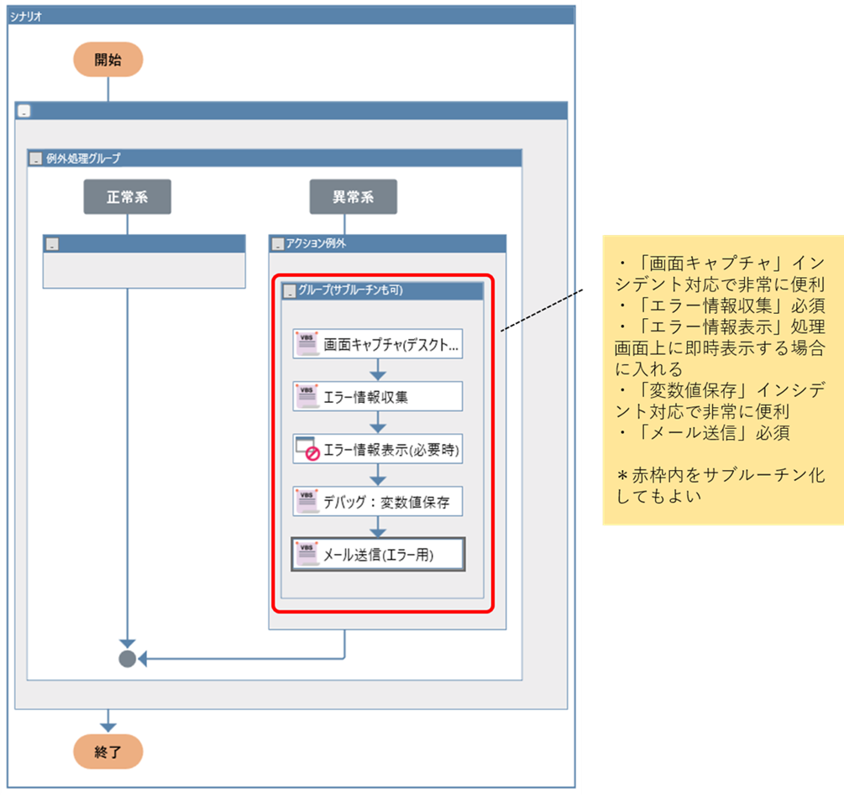Select the 終了 end node
The height and width of the screenshot is (799, 844).
point(108,751)
